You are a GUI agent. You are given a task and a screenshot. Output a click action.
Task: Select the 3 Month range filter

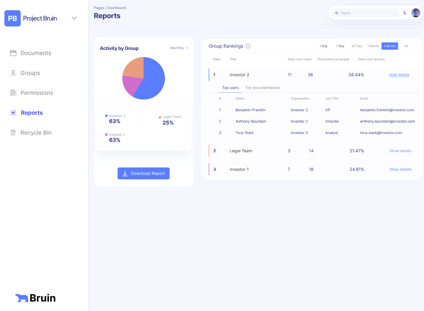pos(390,46)
